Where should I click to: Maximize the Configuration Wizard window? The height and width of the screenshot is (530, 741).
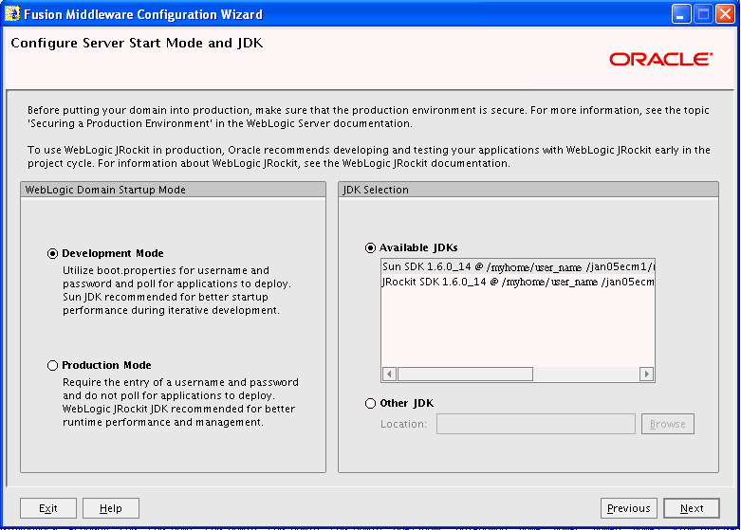point(703,14)
